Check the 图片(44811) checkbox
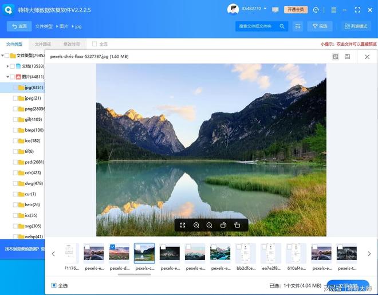This screenshot has width=378, height=295. (12, 77)
